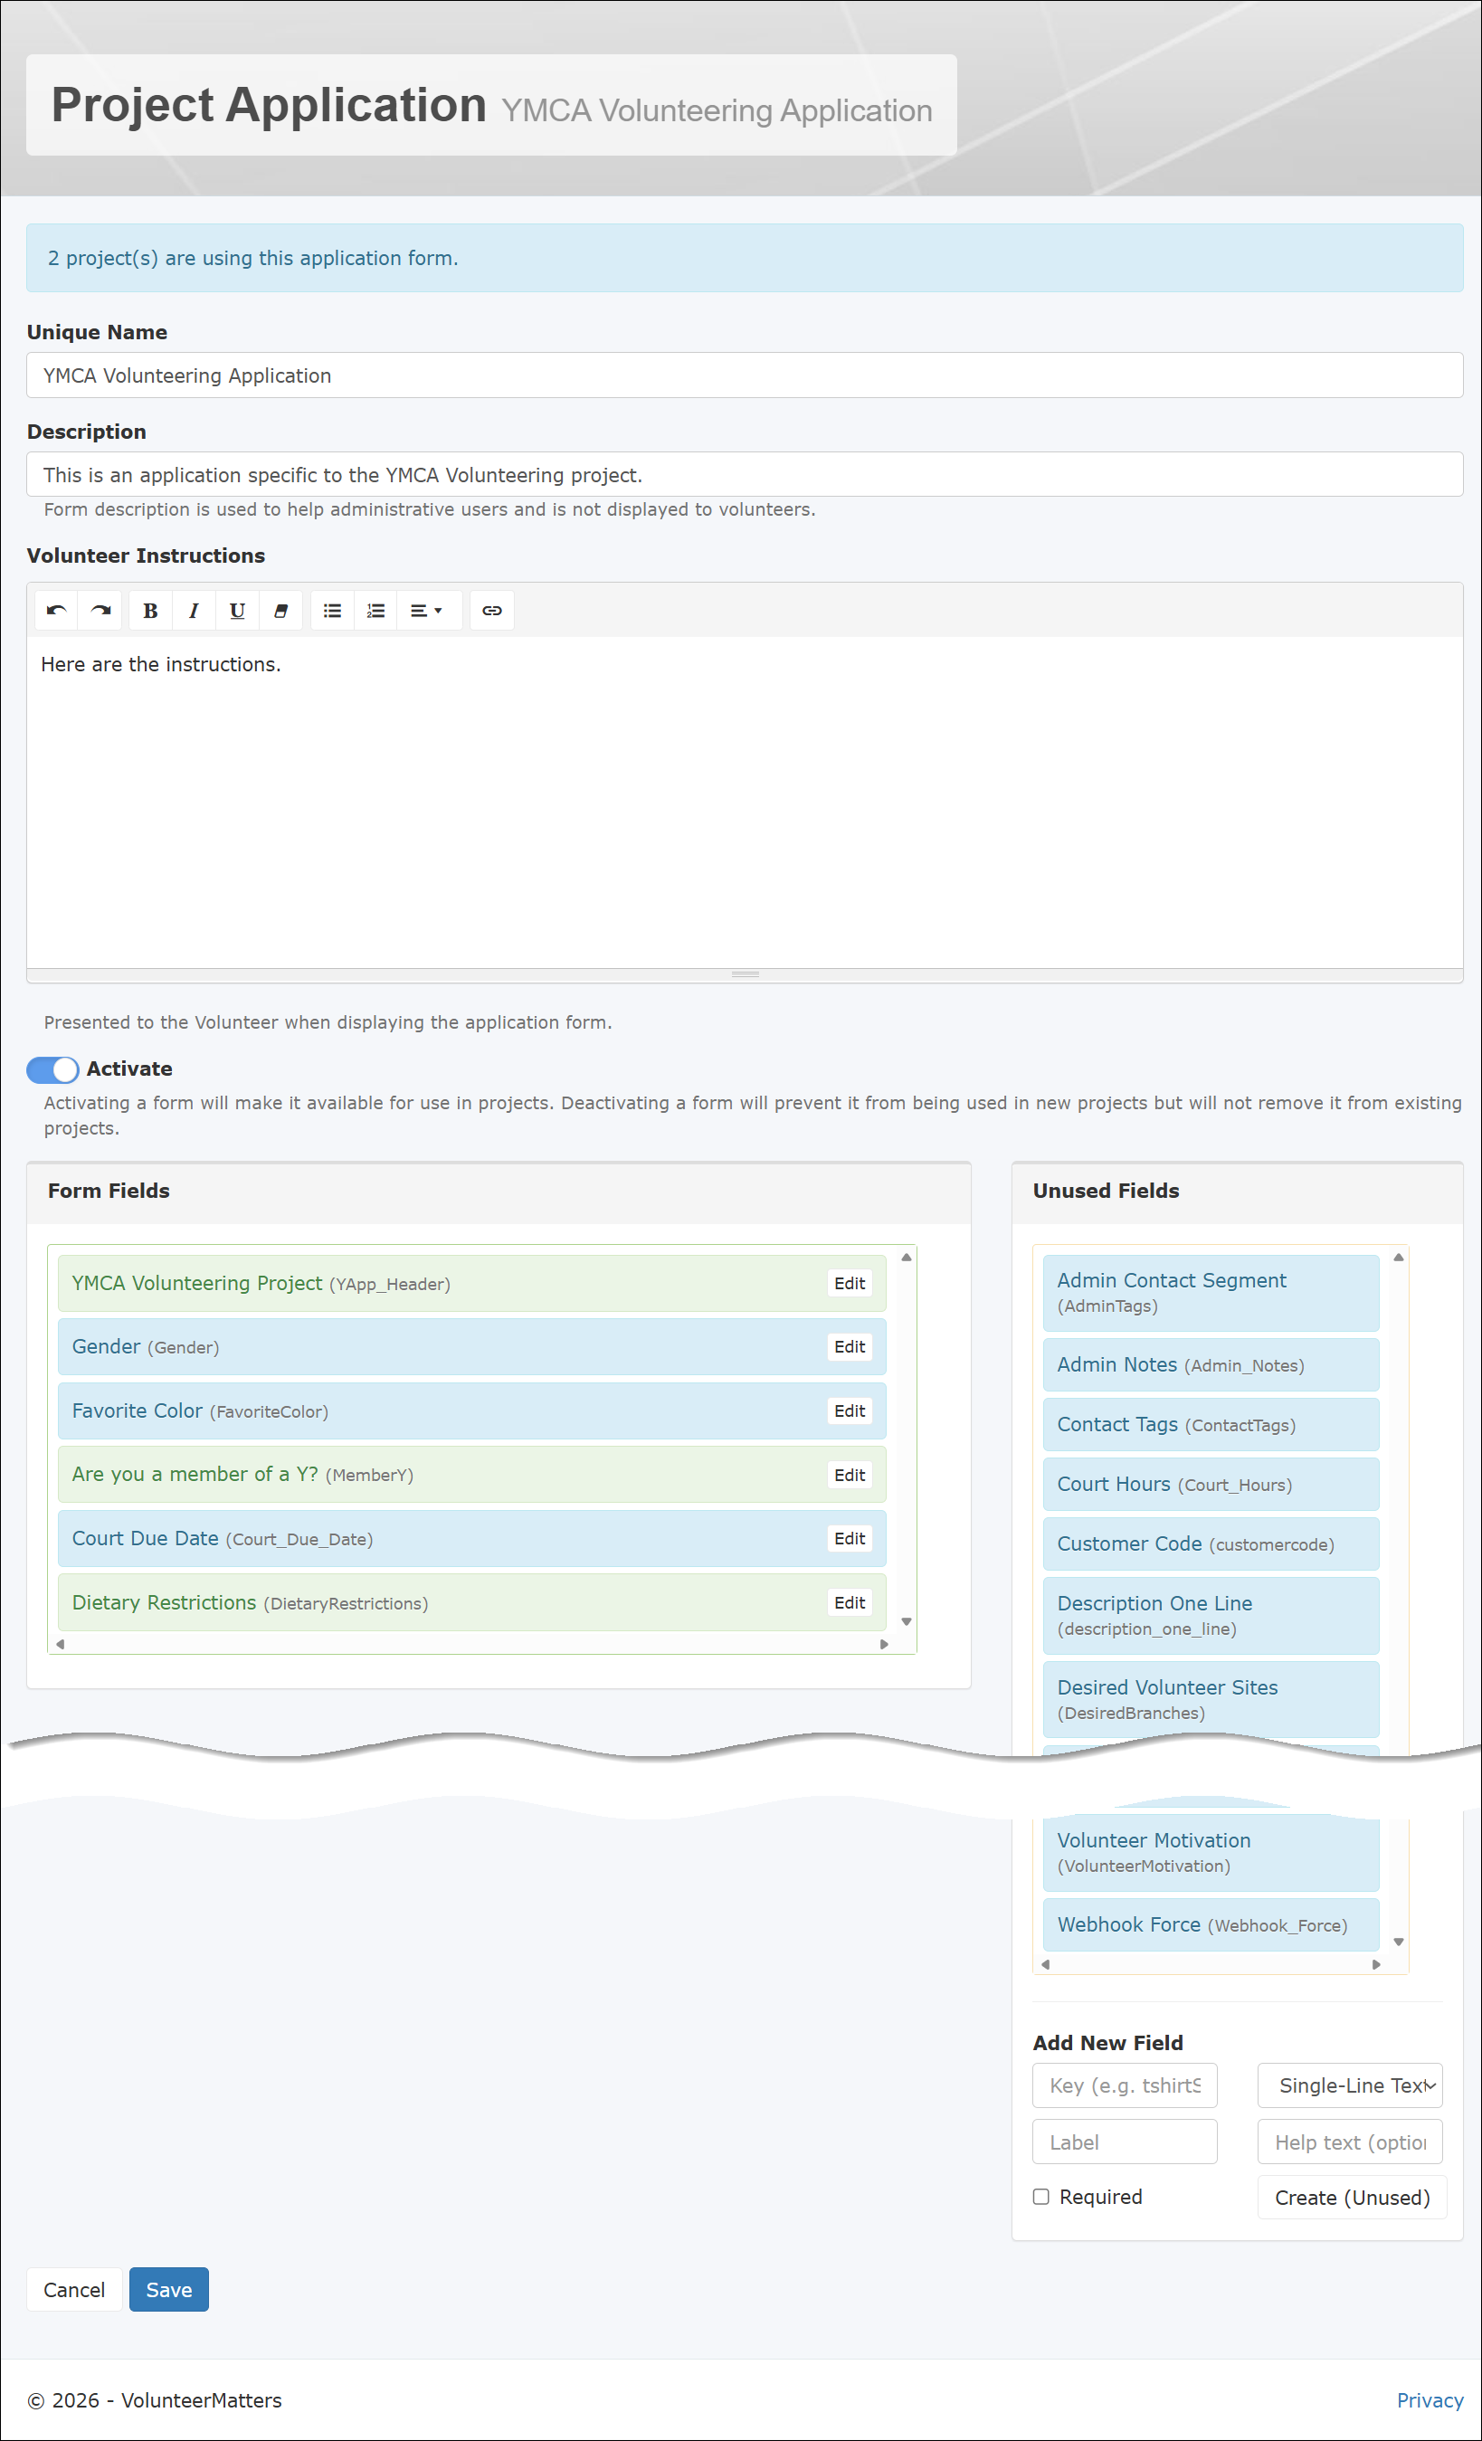Select the Webhook Force unused field
The width and height of the screenshot is (1482, 2441).
[x=1211, y=1925]
